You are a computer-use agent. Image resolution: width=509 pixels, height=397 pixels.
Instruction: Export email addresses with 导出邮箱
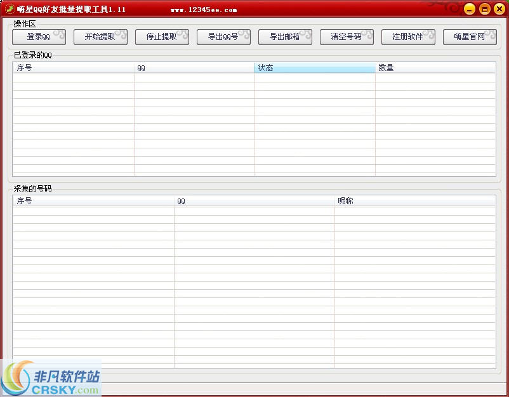285,37
